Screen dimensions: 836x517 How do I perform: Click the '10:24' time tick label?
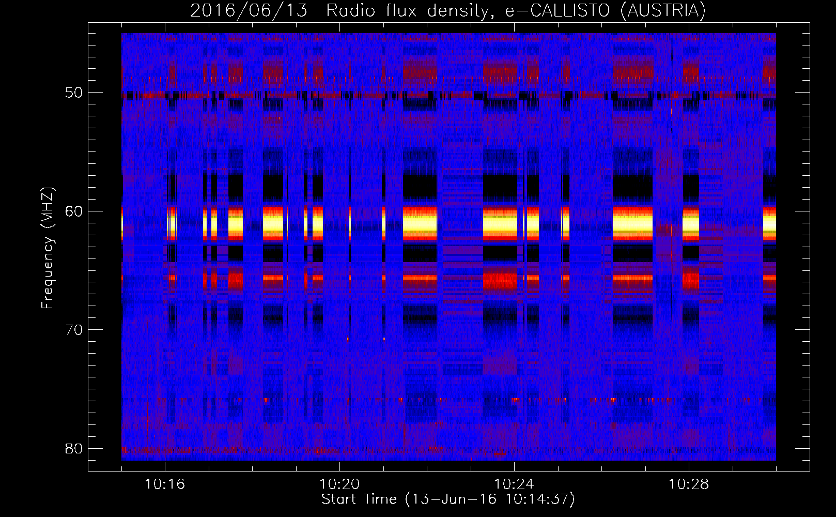click(514, 484)
